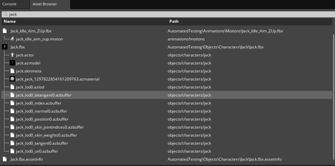Select jack_idle_aim_zup.motion entry
Image resolution: width=335 pixels, height=166 pixels.
tap(39, 39)
